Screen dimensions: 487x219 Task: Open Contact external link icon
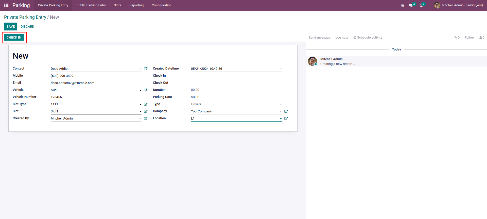click(x=146, y=69)
